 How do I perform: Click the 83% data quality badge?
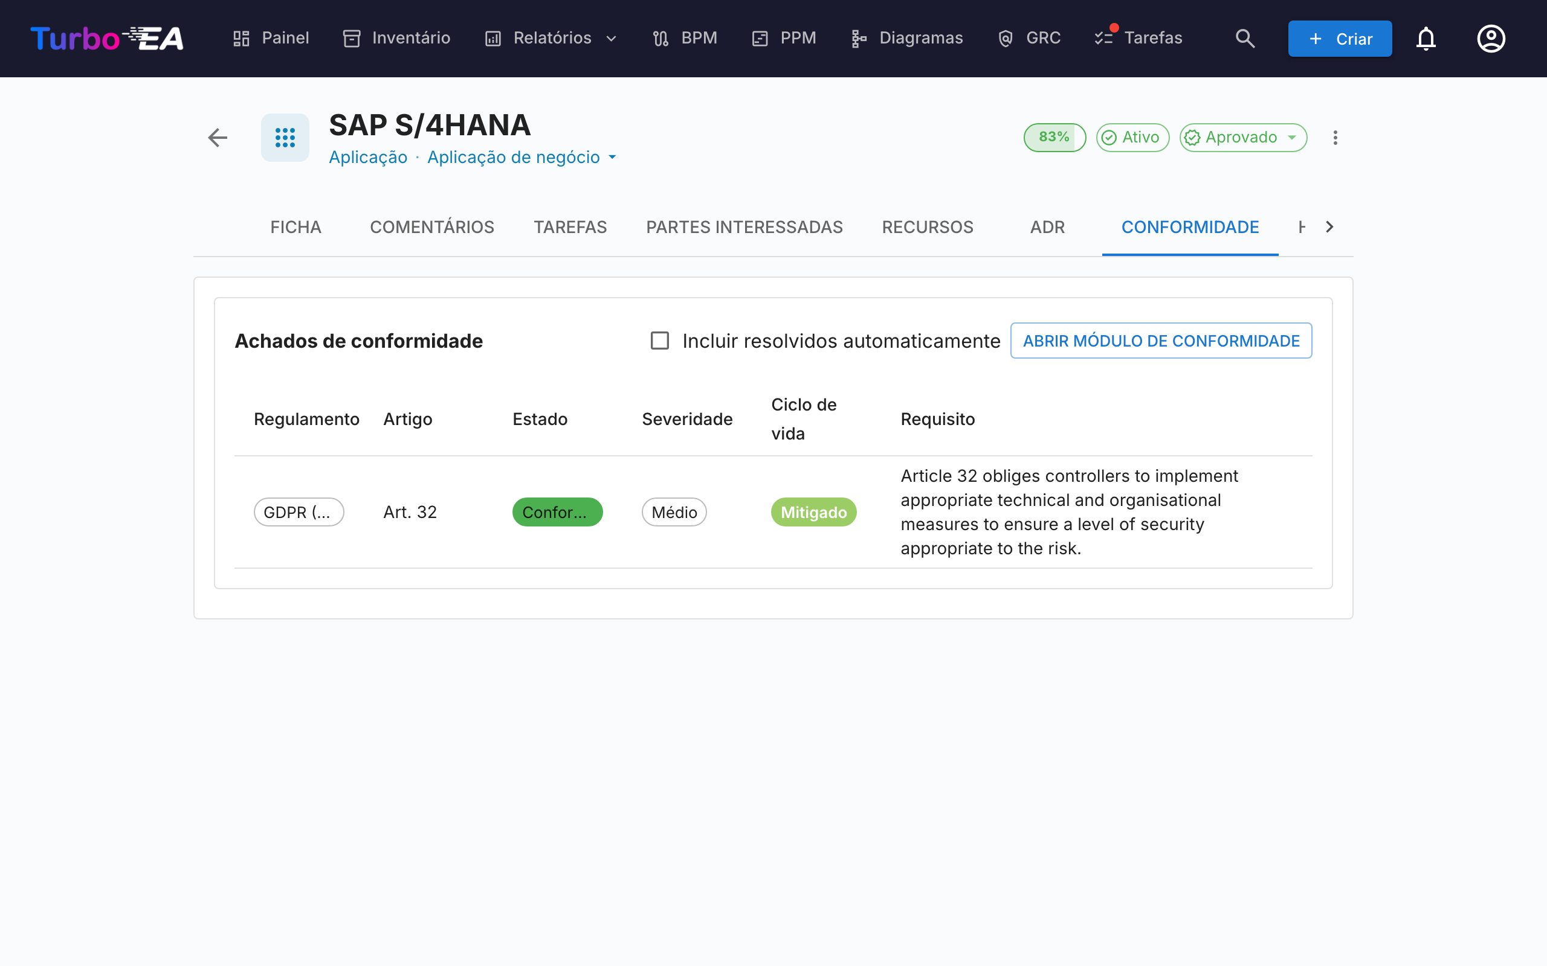coord(1054,138)
